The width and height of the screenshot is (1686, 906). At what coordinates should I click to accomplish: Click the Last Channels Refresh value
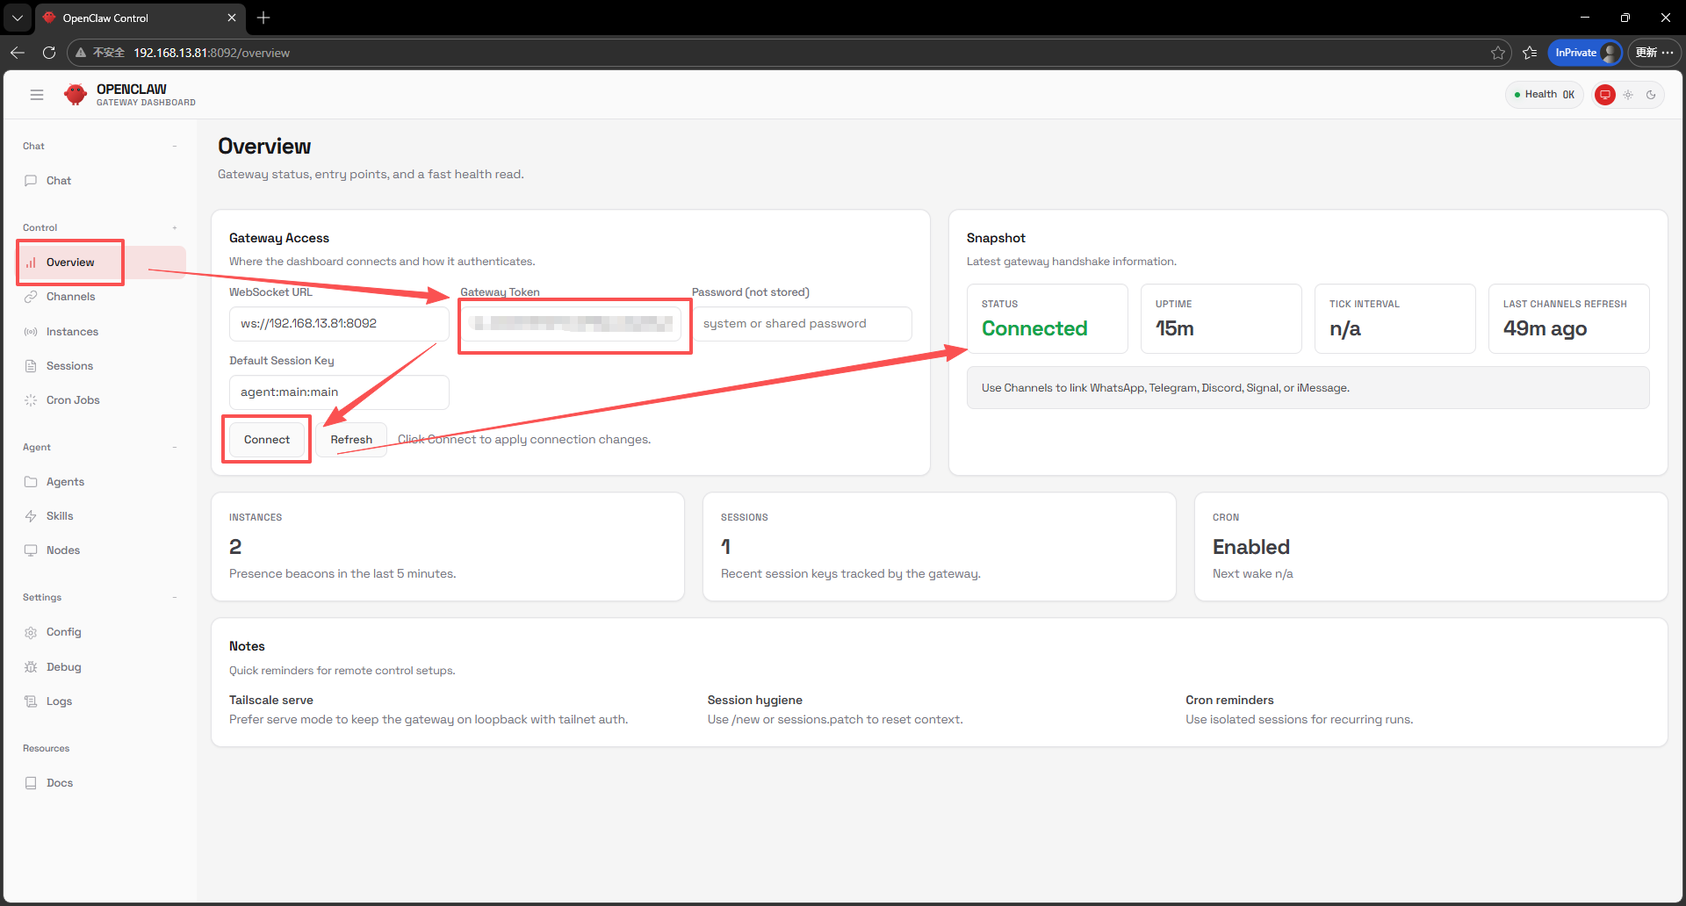point(1545,328)
